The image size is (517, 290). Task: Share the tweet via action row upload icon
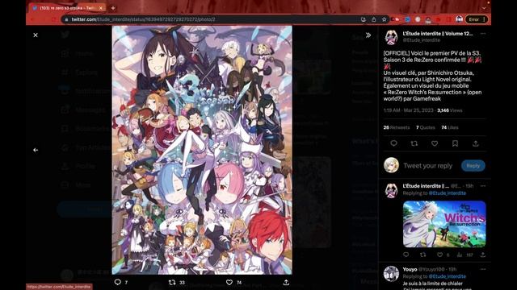point(476,143)
